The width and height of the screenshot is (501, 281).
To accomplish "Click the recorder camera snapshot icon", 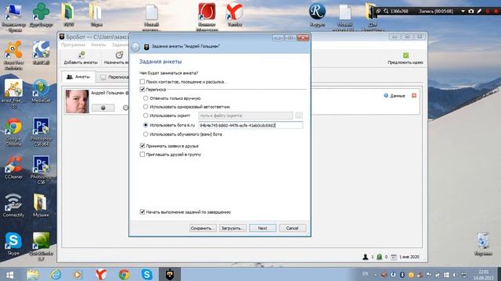I will [x=471, y=11].
